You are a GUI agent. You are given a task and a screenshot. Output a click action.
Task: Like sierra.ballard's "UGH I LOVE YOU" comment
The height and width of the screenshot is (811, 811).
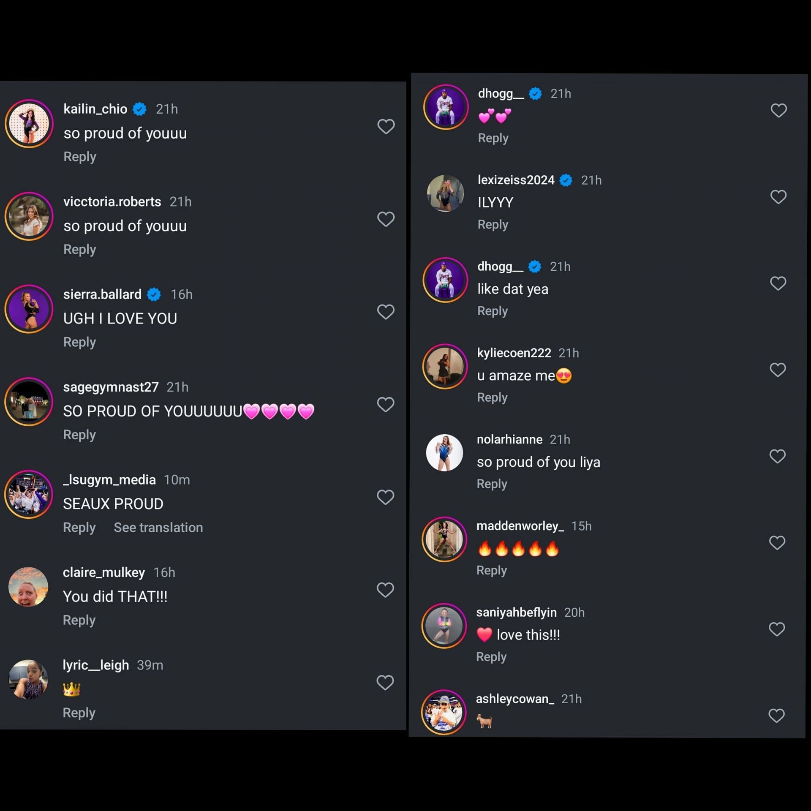[x=385, y=312]
